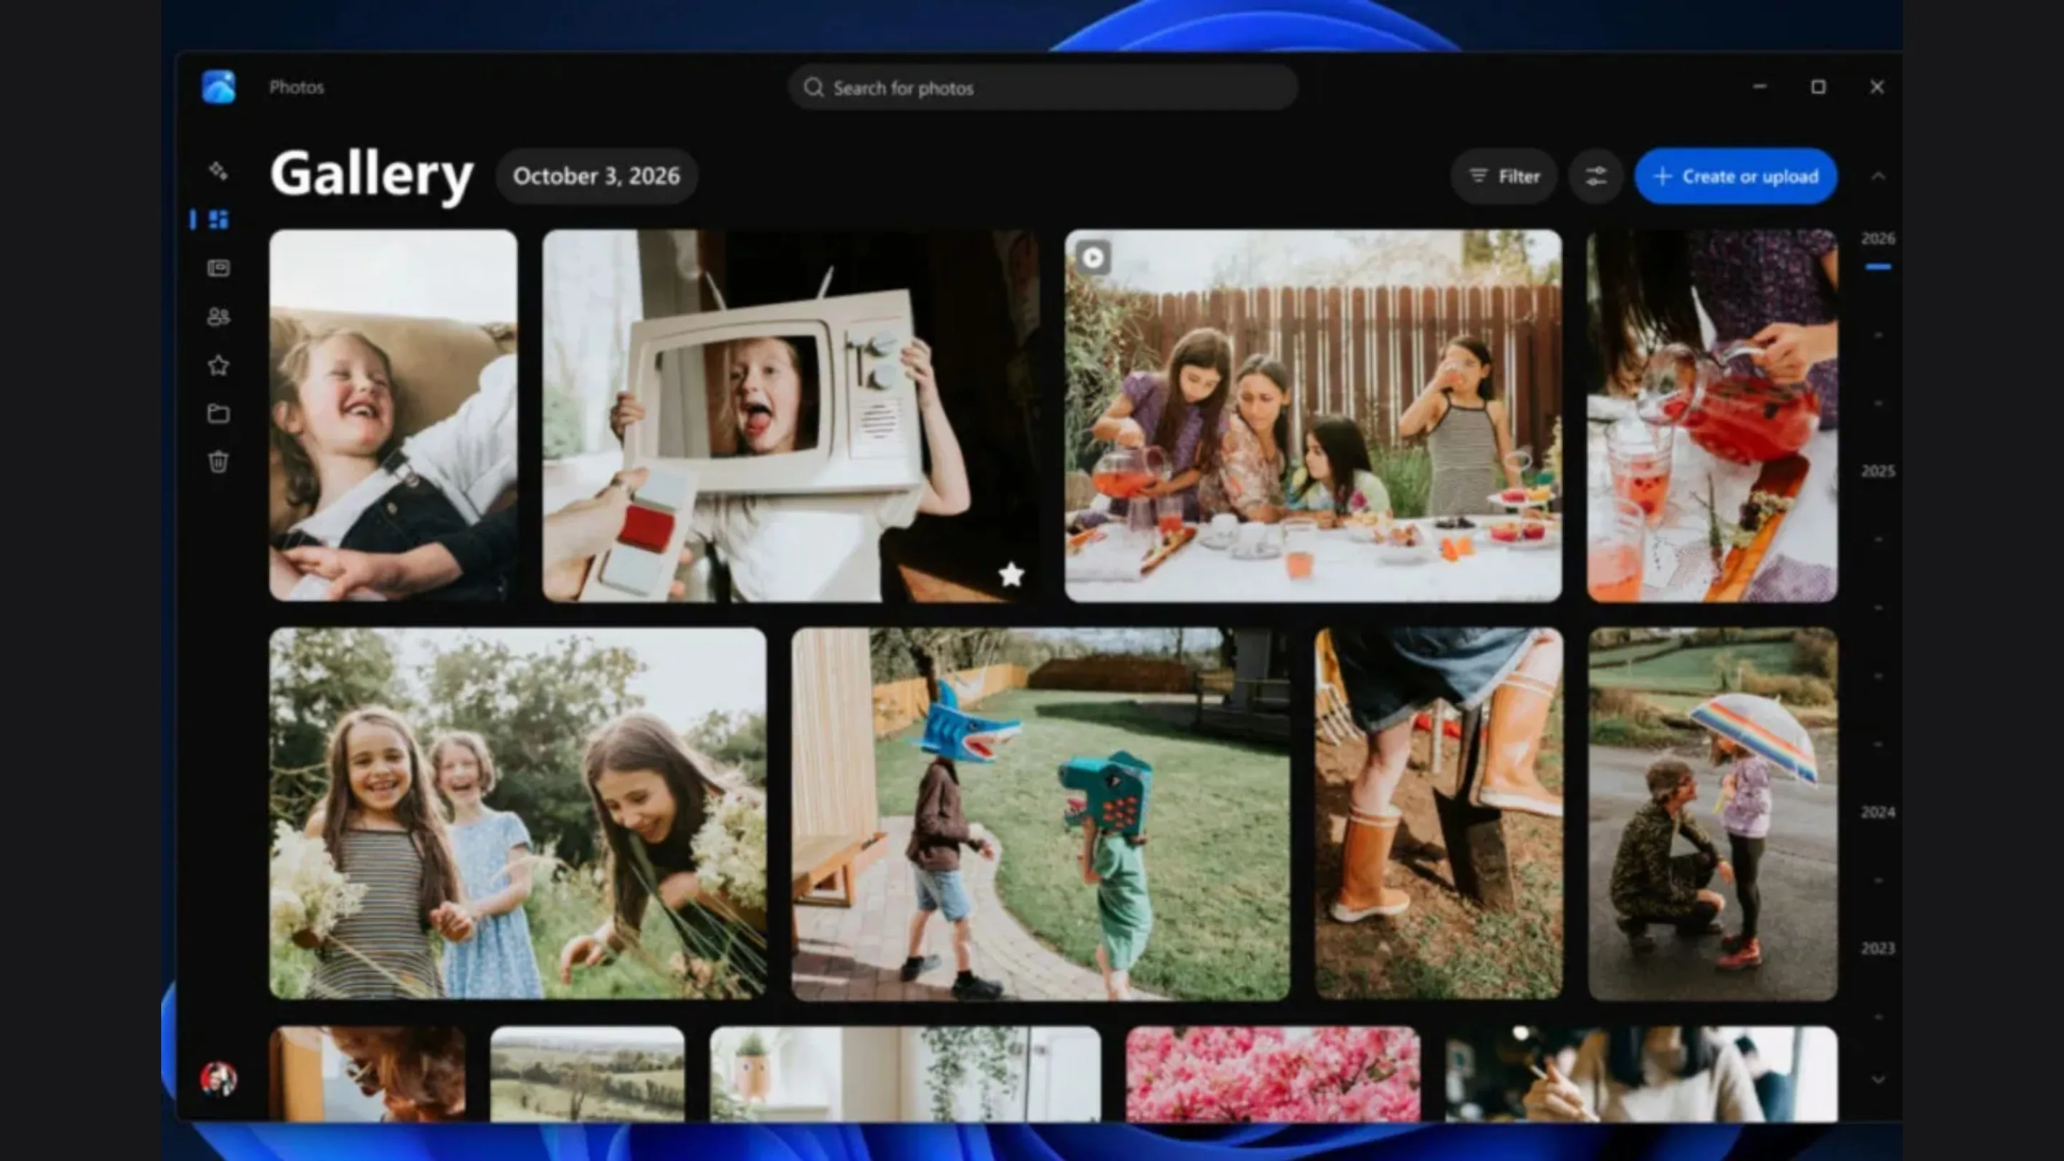Open the Favorites star icon in sidebar
Image resolution: width=2064 pixels, height=1161 pixels.
tap(218, 365)
